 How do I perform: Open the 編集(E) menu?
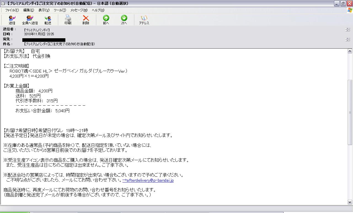tap(29, 10)
